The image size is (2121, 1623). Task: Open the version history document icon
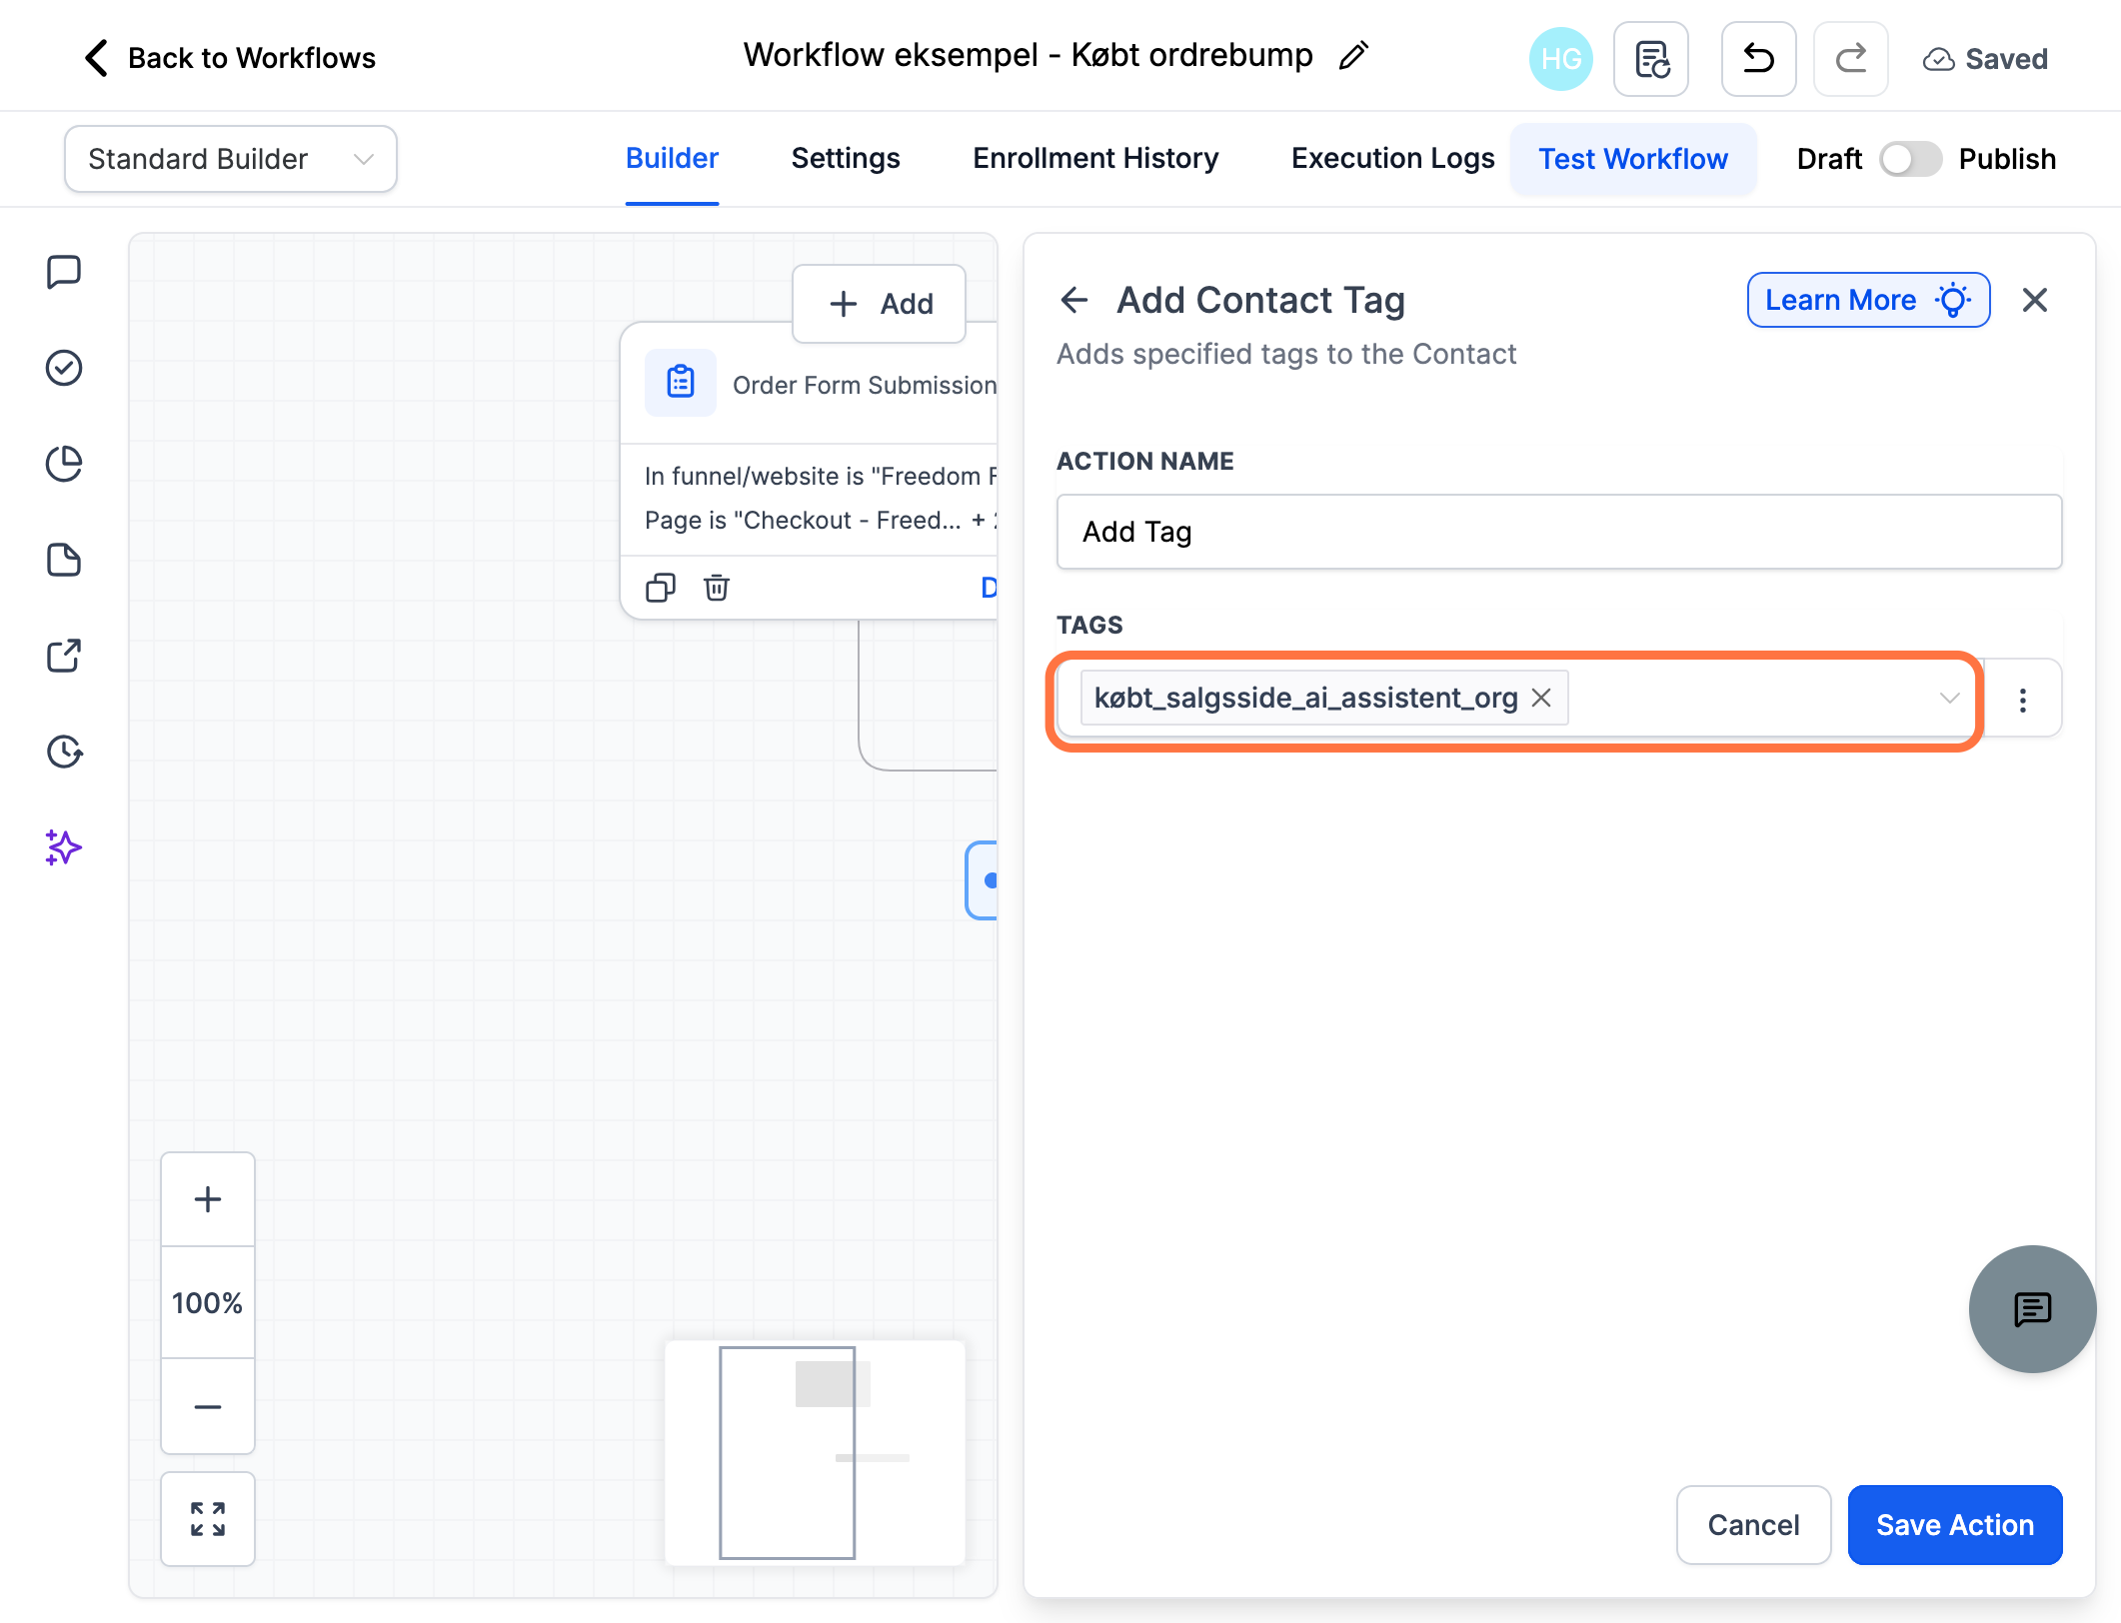point(1651,59)
